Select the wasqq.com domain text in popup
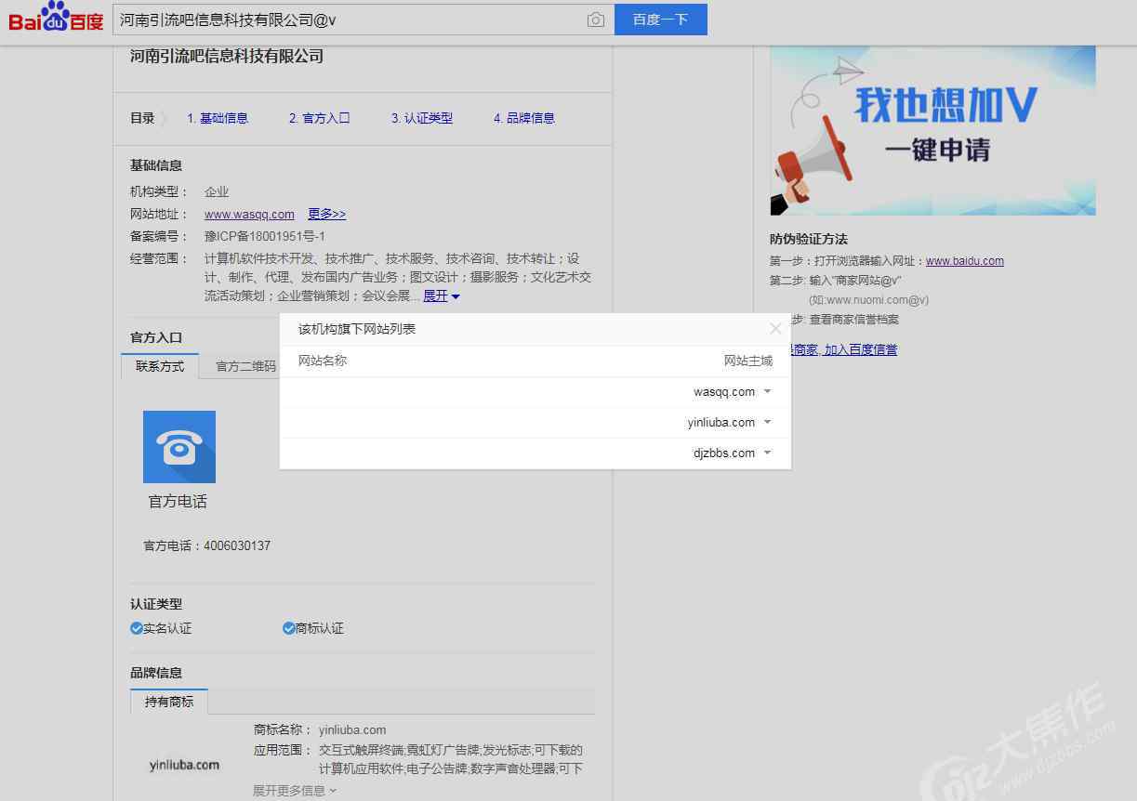This screenshot has width=1137, height=801. (724, 391)
